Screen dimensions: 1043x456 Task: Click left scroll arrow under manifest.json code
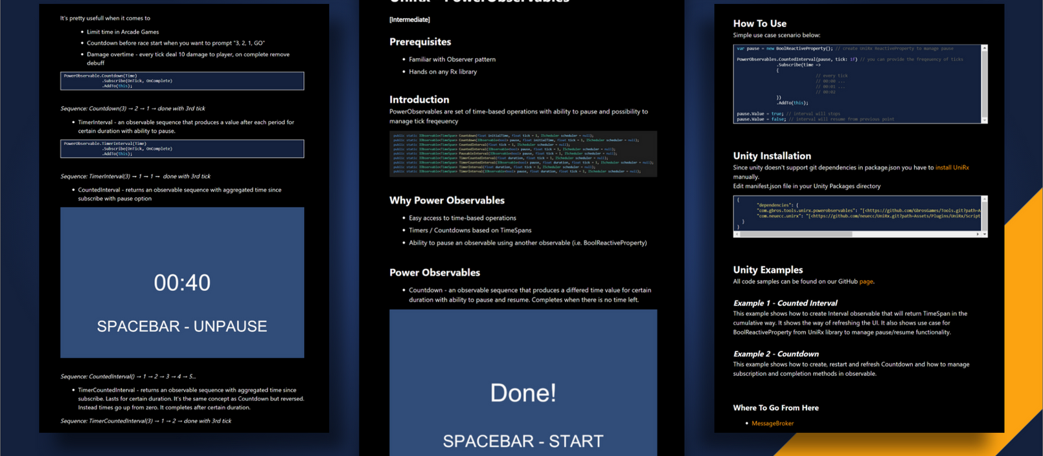(x=737, y=234)
